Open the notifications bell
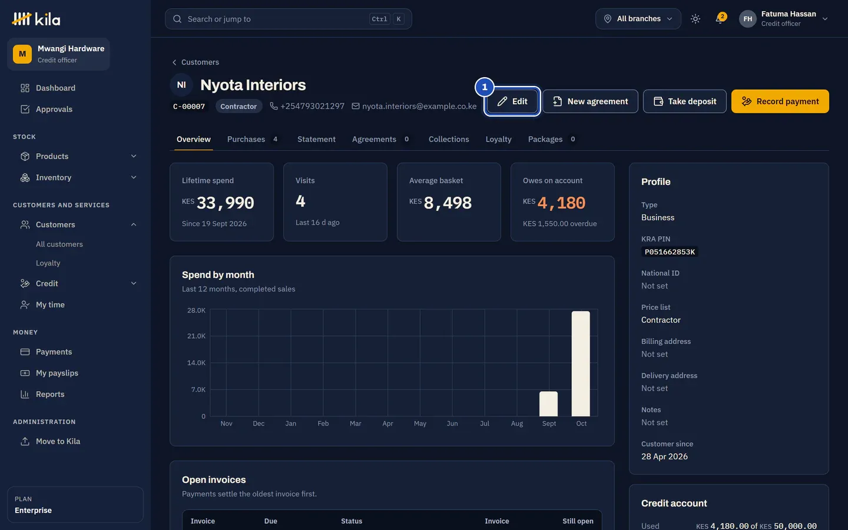Image resolution: width=848 pixels, height=530 pixels. point(720,19)
